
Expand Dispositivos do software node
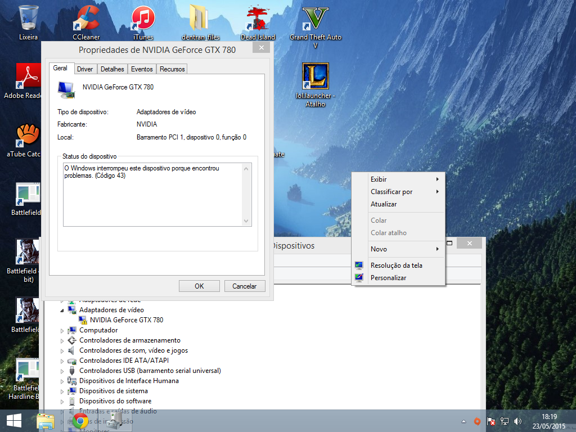pyautogui.click(x=62, y=402)
